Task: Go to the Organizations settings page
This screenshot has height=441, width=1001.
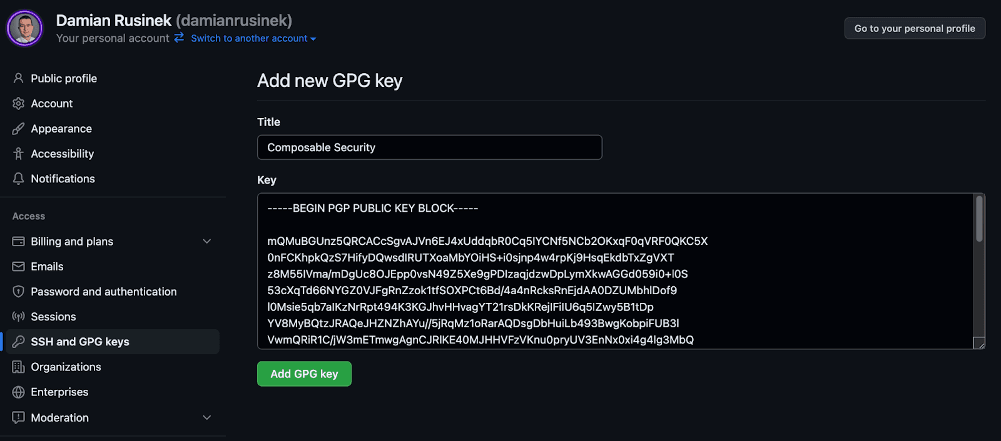Action: [x=66, y=367]
